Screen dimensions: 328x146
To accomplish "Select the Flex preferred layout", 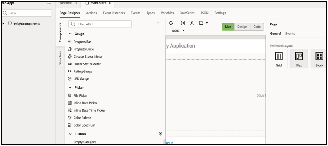I will click(x=299, y=59).
